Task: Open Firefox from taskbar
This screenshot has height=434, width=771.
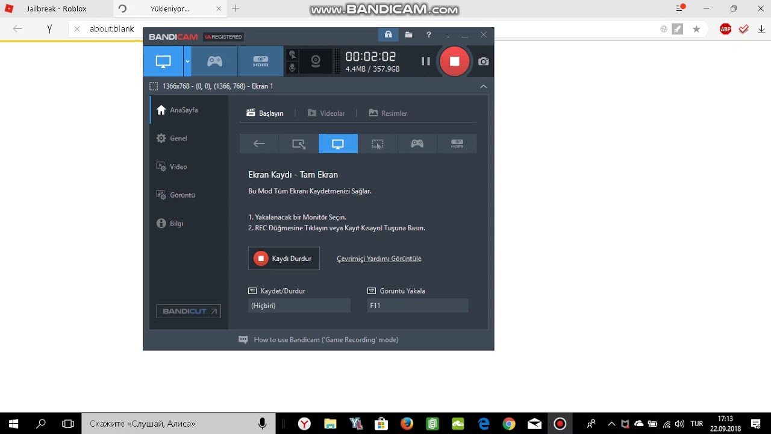Action: point(407,424)
